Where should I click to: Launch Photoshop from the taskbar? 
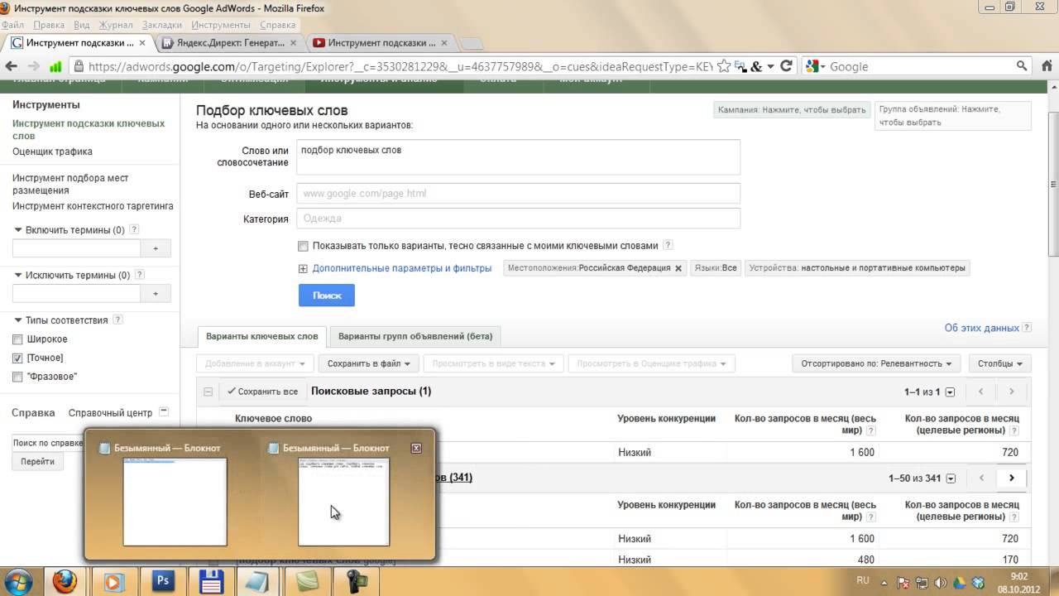coord(163,581)
